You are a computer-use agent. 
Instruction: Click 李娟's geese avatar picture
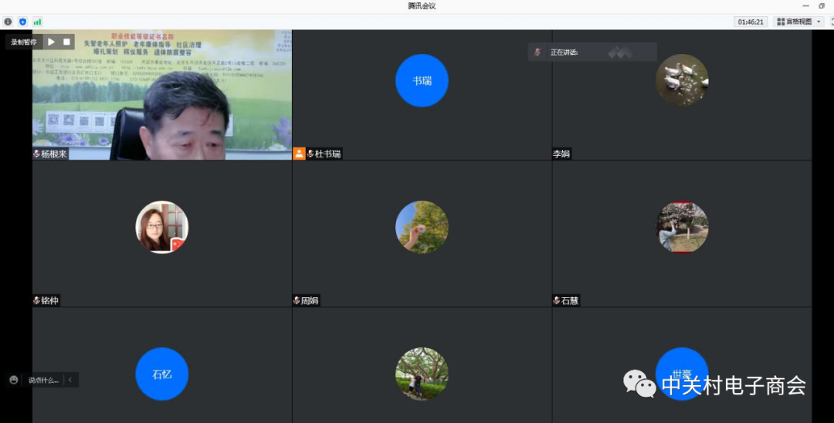tap(682, 80)
